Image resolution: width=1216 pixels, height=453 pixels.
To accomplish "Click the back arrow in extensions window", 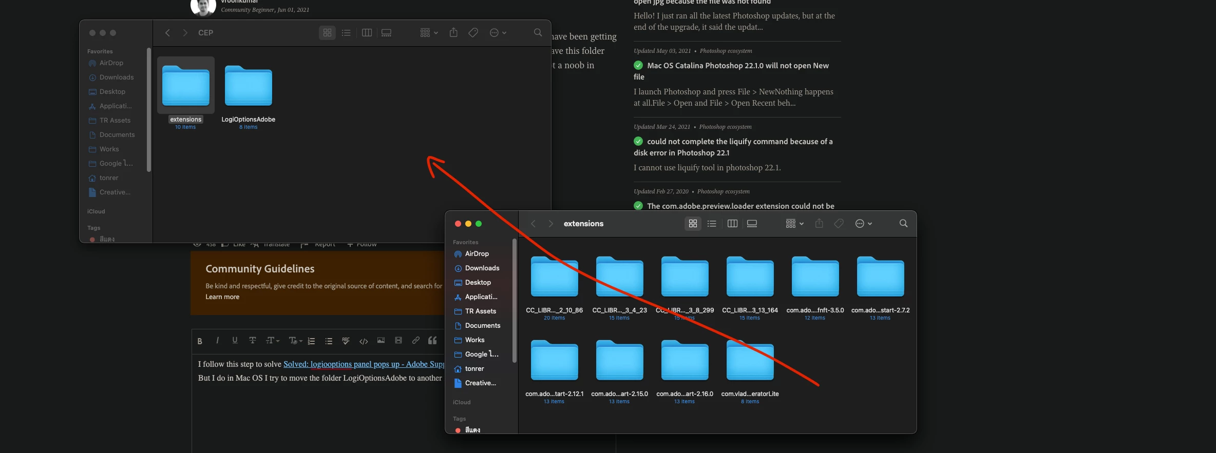I will (533, 224).
